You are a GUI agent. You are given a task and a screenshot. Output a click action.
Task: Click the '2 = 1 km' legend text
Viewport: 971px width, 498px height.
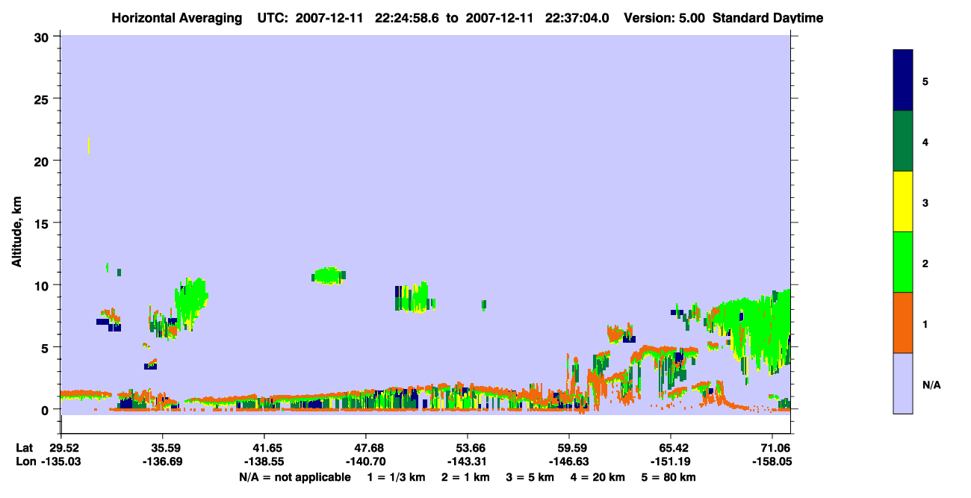pyautogui.click(x=465, y=477)
